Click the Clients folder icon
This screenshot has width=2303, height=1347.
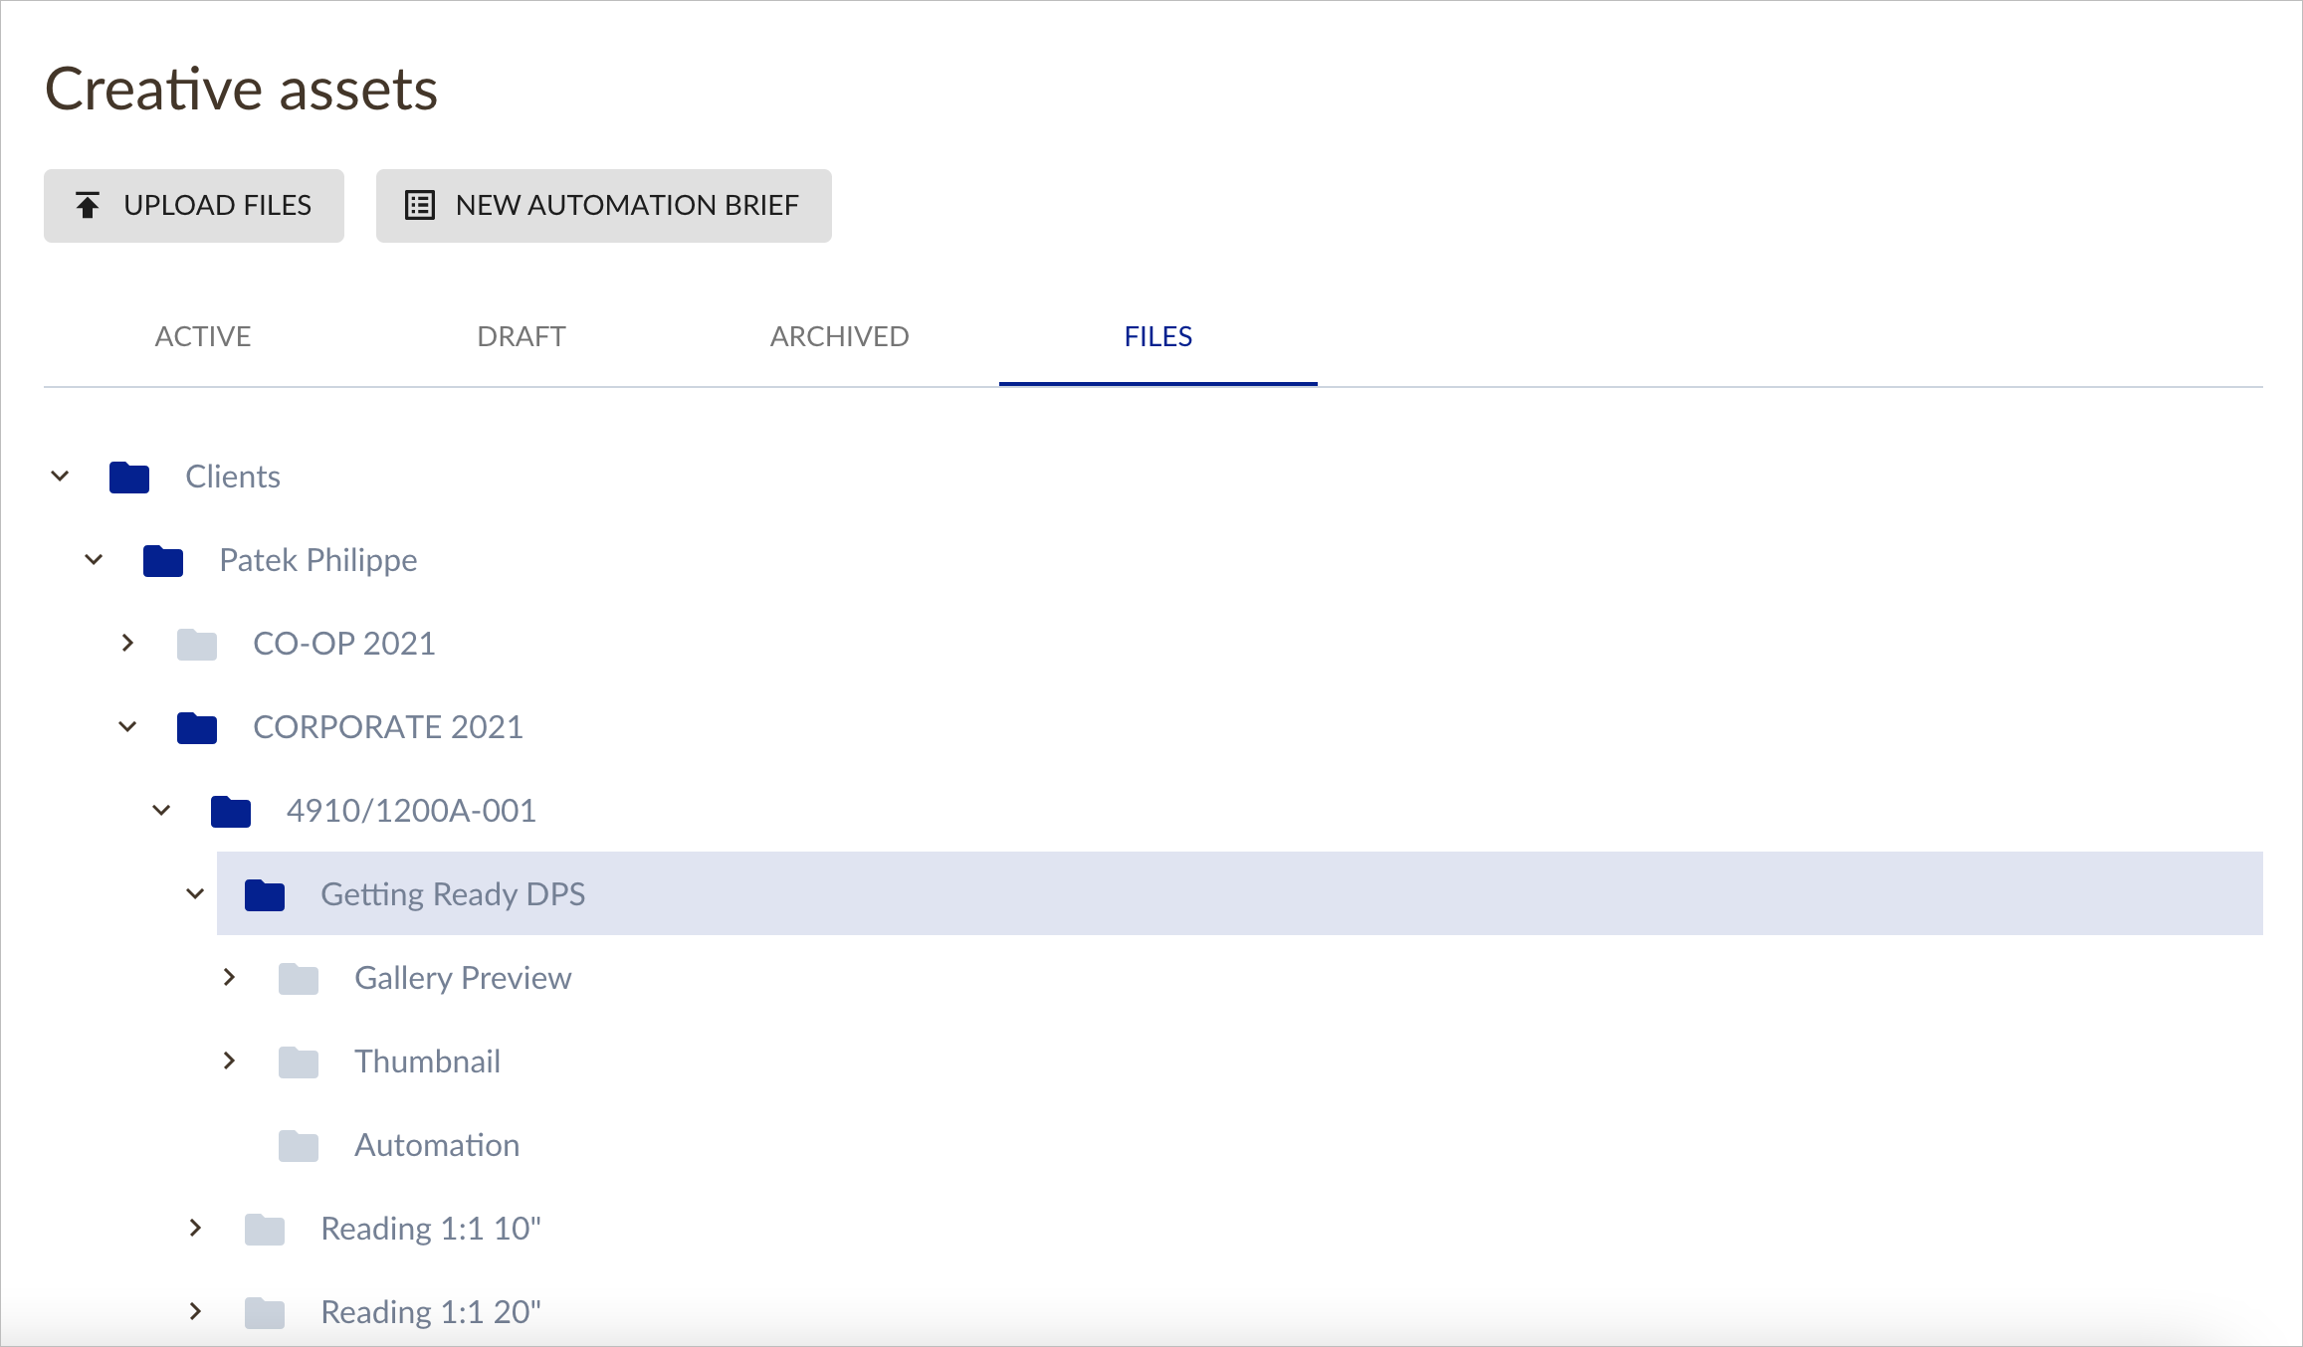click(129, 478)
